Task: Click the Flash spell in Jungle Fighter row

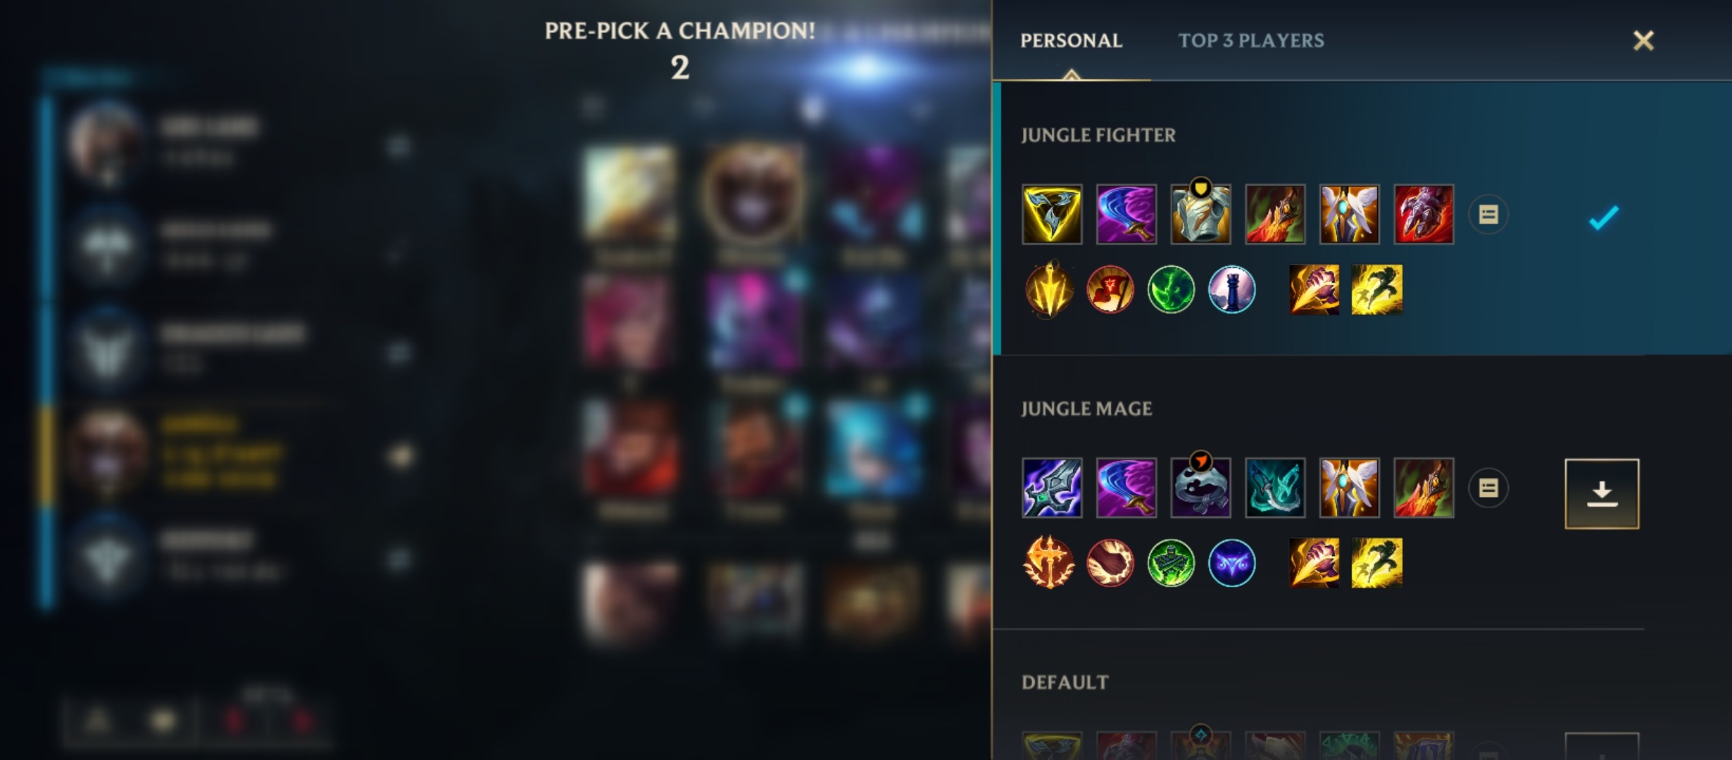Action: pyautogui.click(x=1377, y=289)
